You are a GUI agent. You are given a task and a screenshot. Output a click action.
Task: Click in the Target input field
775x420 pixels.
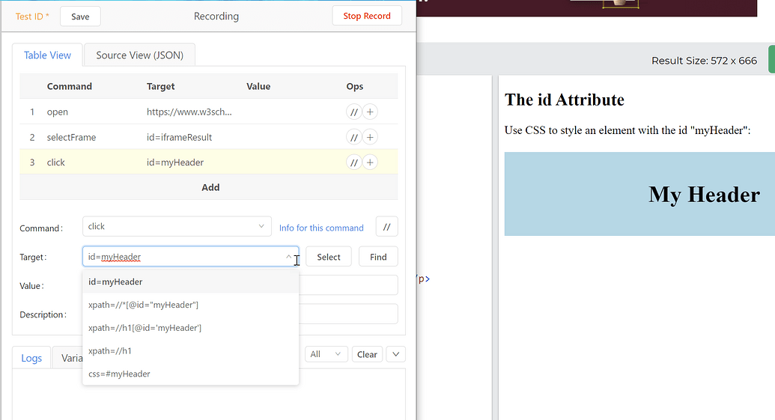point(190,257)
